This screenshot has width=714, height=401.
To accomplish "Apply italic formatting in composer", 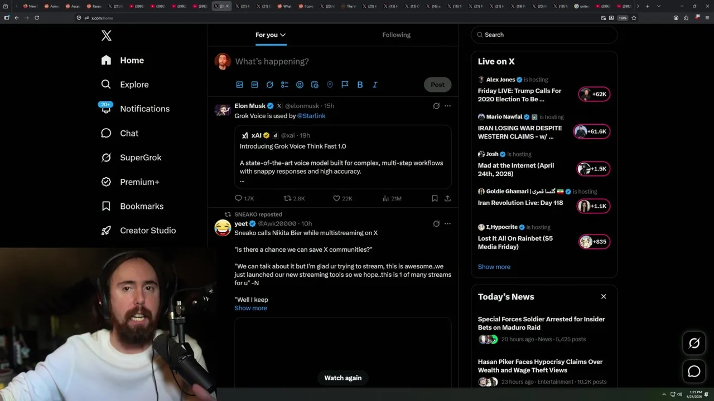I will (x=375, y=85).
